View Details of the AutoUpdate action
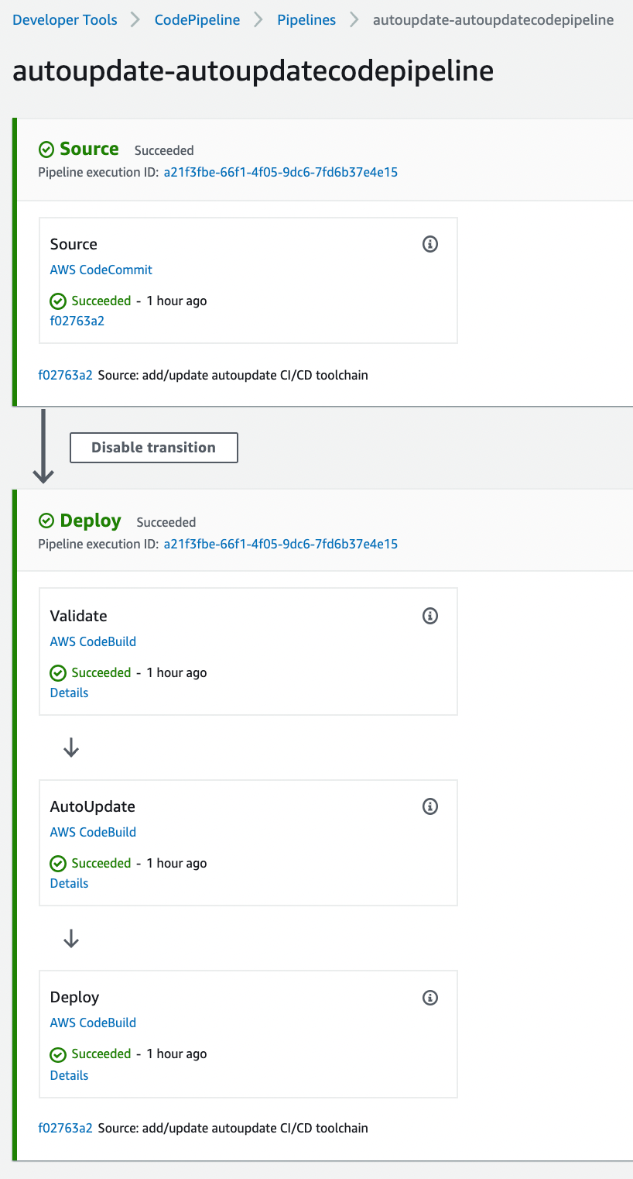Viewport: 633px width, 1179px height. (70, 883)
